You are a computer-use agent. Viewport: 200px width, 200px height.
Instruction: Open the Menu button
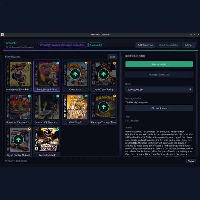click(188, 45)
